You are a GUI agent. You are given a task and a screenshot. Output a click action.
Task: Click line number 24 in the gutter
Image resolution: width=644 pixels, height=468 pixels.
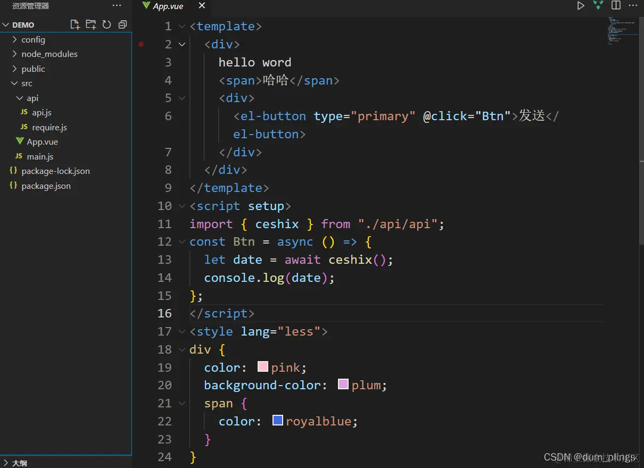click(x=165, y=457)
